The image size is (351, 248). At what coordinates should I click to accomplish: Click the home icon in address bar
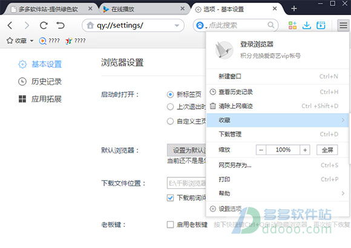click(90, 25)
